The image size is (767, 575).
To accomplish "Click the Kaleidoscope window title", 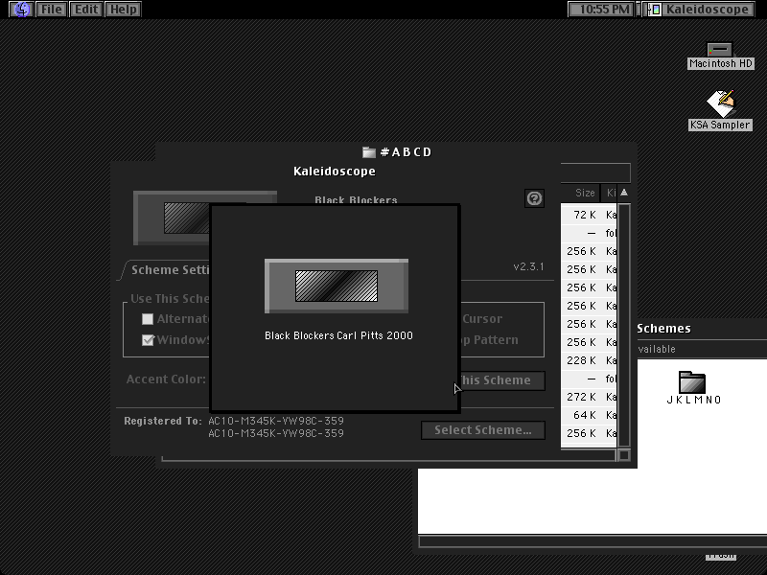I will point(335,172).
